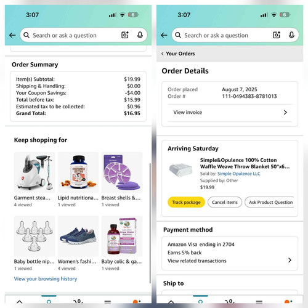Open Simple Opulence LLC seller link
Viewport: 308px width, 308px height.
pyautogui.click(x=239, y=174)
